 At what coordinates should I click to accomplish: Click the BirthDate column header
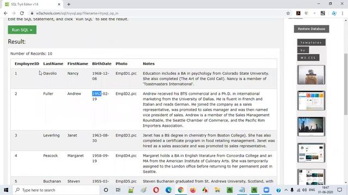[102, 64]
